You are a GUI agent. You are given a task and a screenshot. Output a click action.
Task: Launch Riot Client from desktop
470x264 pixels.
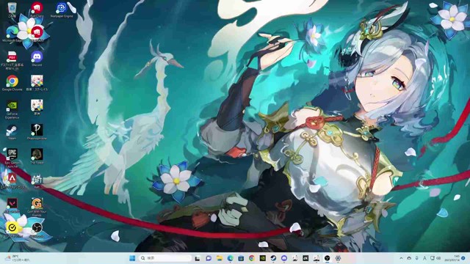click(x=37, y=10)
